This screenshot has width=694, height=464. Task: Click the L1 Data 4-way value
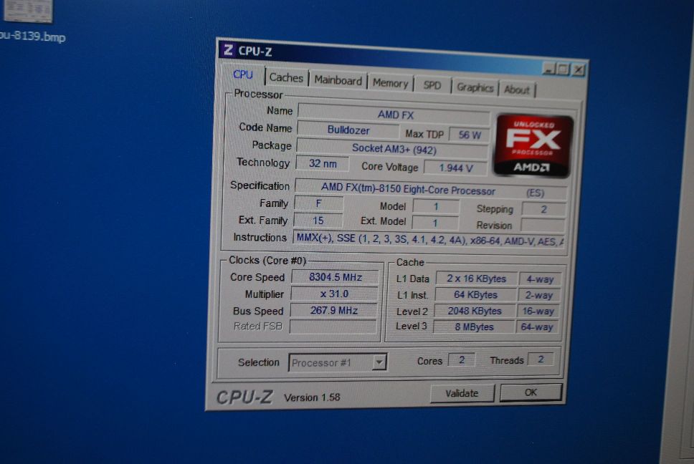tap(540, 279)
